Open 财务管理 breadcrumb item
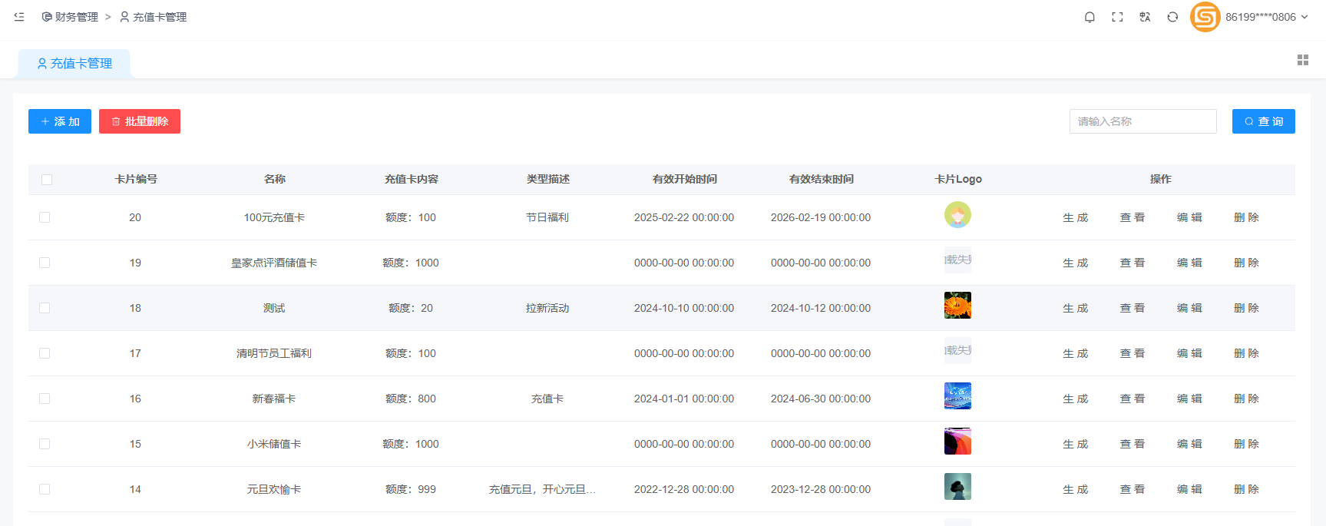Image resolution: width=1326 pixels, height=526 pixels. point(71,17)
